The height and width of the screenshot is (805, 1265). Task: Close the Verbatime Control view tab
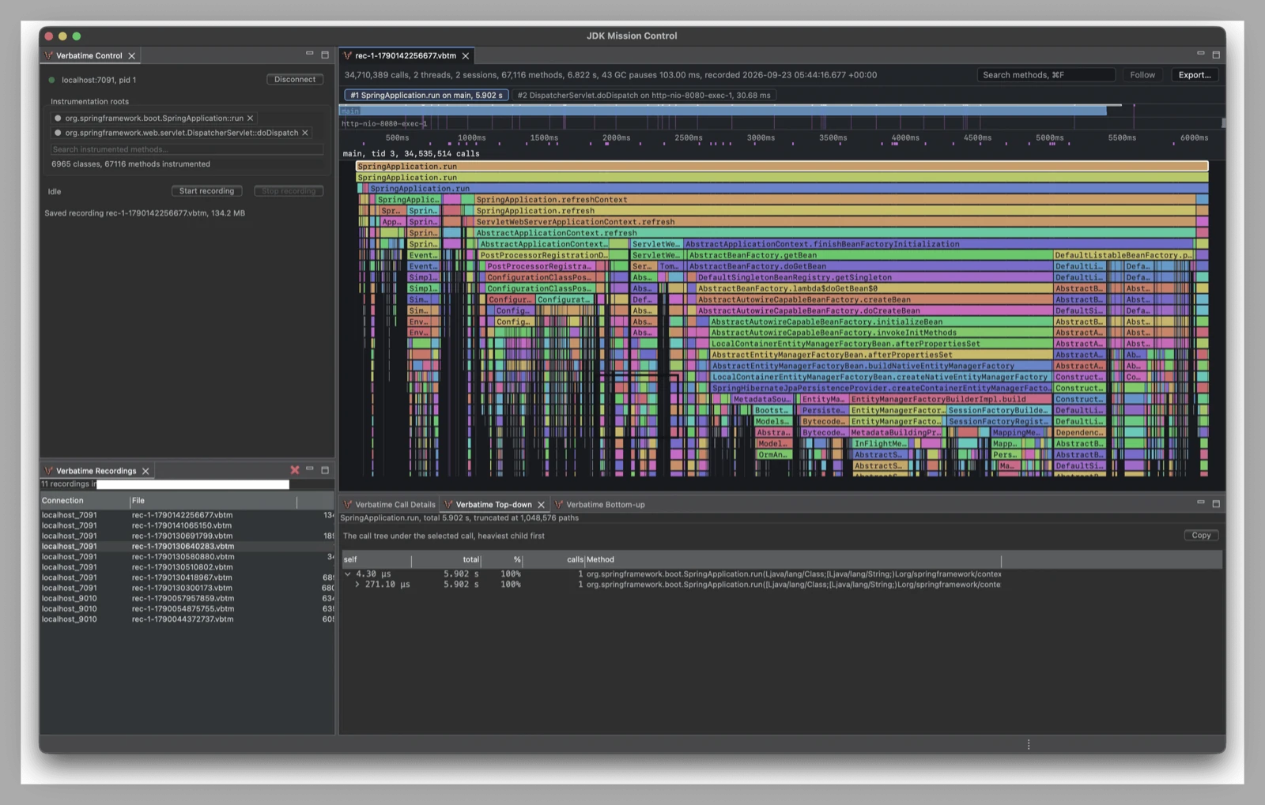(x=132, y=56)
